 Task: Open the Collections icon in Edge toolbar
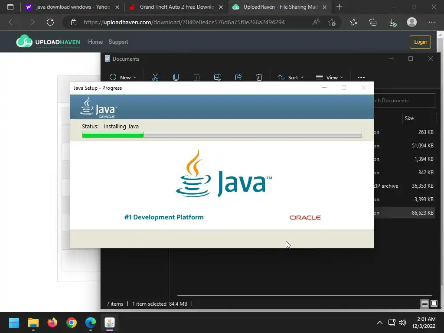click(x=373, y=22)
